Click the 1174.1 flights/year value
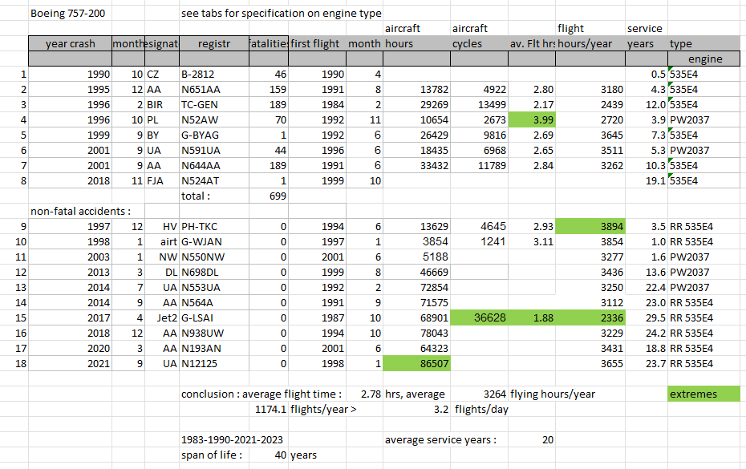Screen dimensions: 746x469 click(269, 409)
